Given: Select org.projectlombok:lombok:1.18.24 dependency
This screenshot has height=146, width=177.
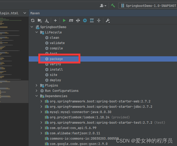Looking at the screenshot, I should [x=80, y=117].
